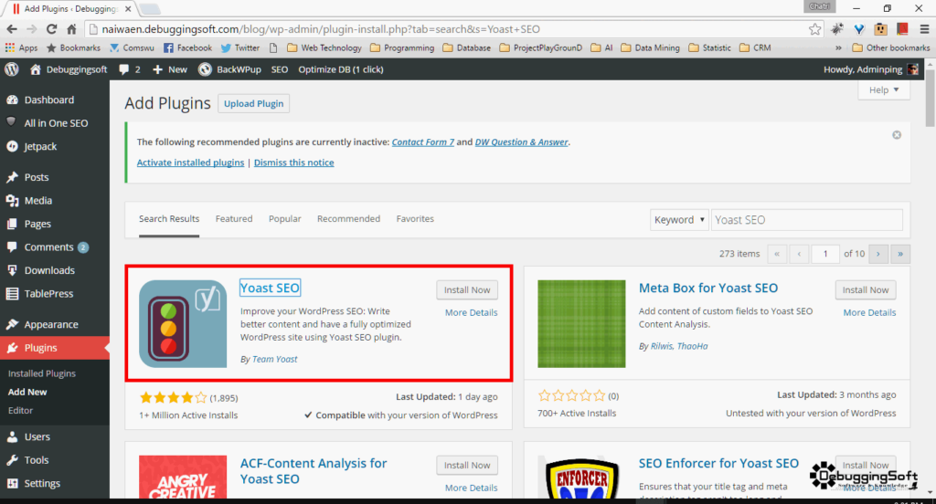Switch to Popular tab

(285, 219)
